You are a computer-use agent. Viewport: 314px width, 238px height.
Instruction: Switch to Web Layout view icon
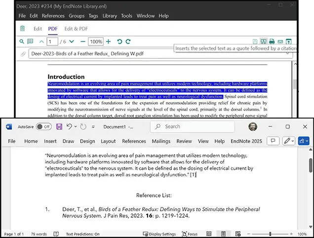pyautogui.click(x=237, y=234)
